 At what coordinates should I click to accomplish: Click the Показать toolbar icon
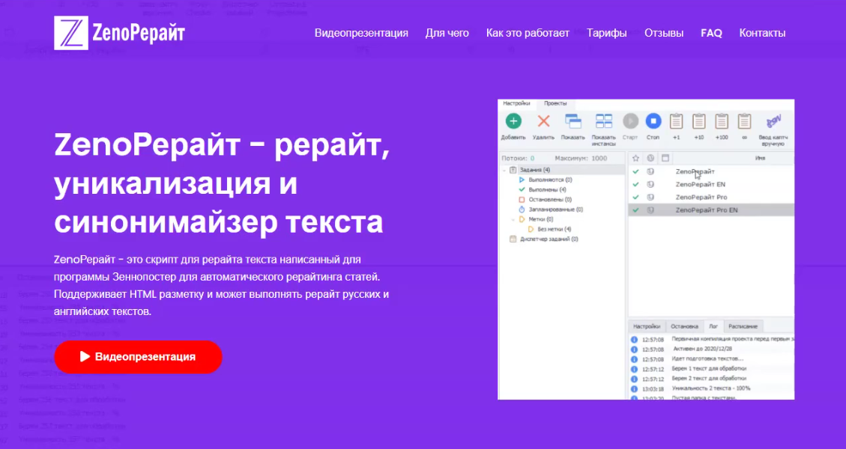click(x=574, y=121)
